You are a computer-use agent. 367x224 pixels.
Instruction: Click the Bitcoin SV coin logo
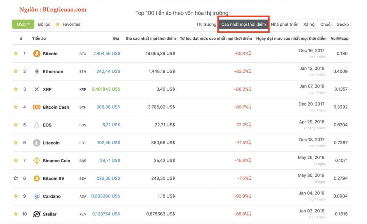point(36,179)
